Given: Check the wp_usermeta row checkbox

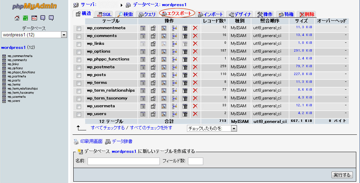Looking at the screenshot, I should click(x=79, y=107).
